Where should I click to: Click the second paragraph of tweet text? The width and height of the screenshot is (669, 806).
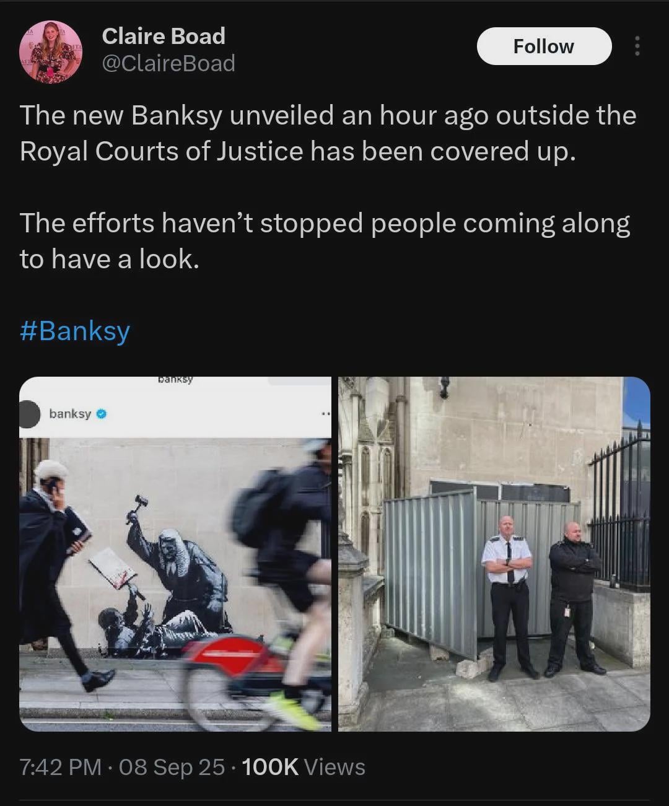[x=325, y=241]
